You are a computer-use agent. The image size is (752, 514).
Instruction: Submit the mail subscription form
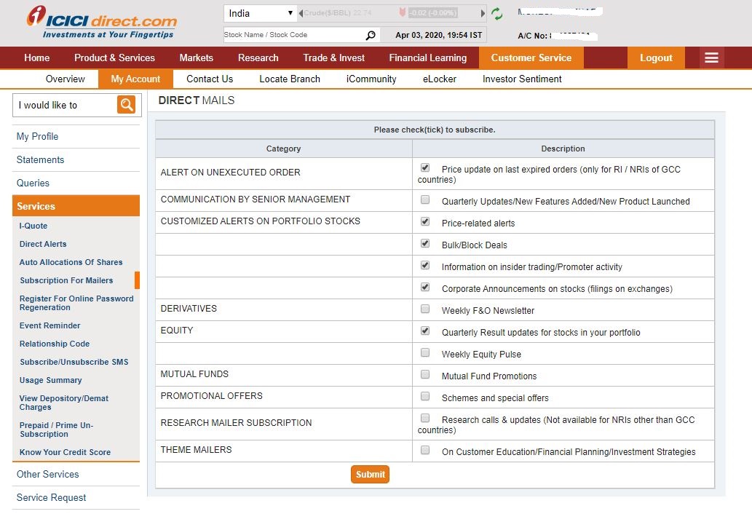[x=370, y=474]
